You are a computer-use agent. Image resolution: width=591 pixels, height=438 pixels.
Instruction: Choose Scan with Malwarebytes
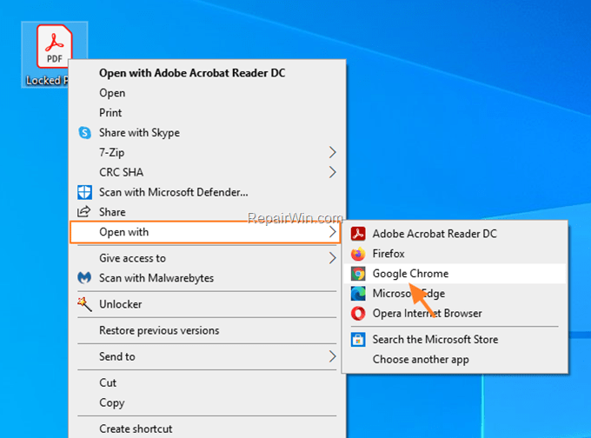(x=207, y=278)
